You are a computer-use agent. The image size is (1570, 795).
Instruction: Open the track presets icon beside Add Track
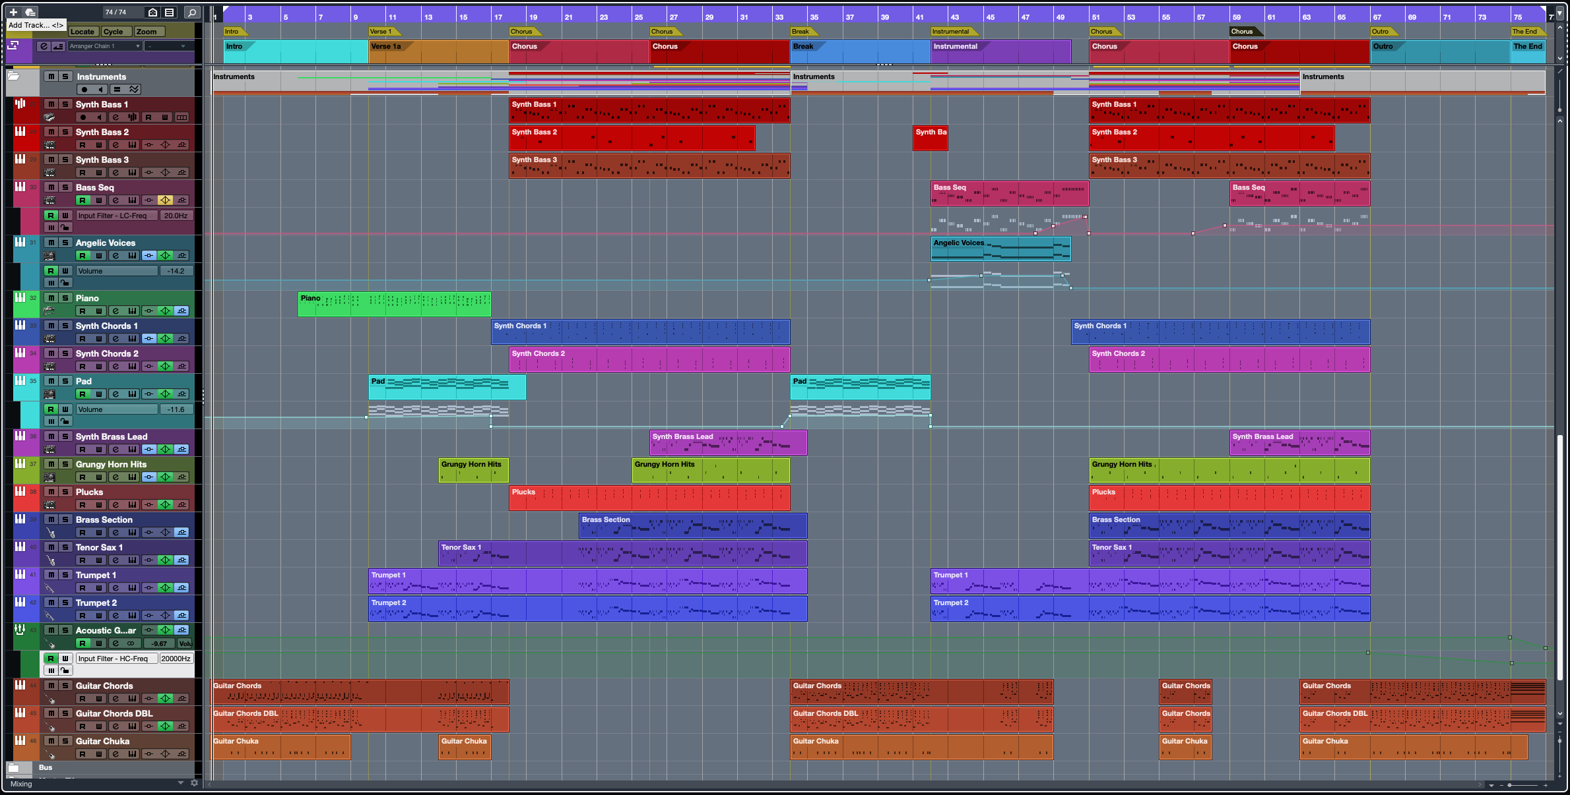30,12
